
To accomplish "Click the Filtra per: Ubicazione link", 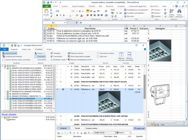I will (9, 114).
